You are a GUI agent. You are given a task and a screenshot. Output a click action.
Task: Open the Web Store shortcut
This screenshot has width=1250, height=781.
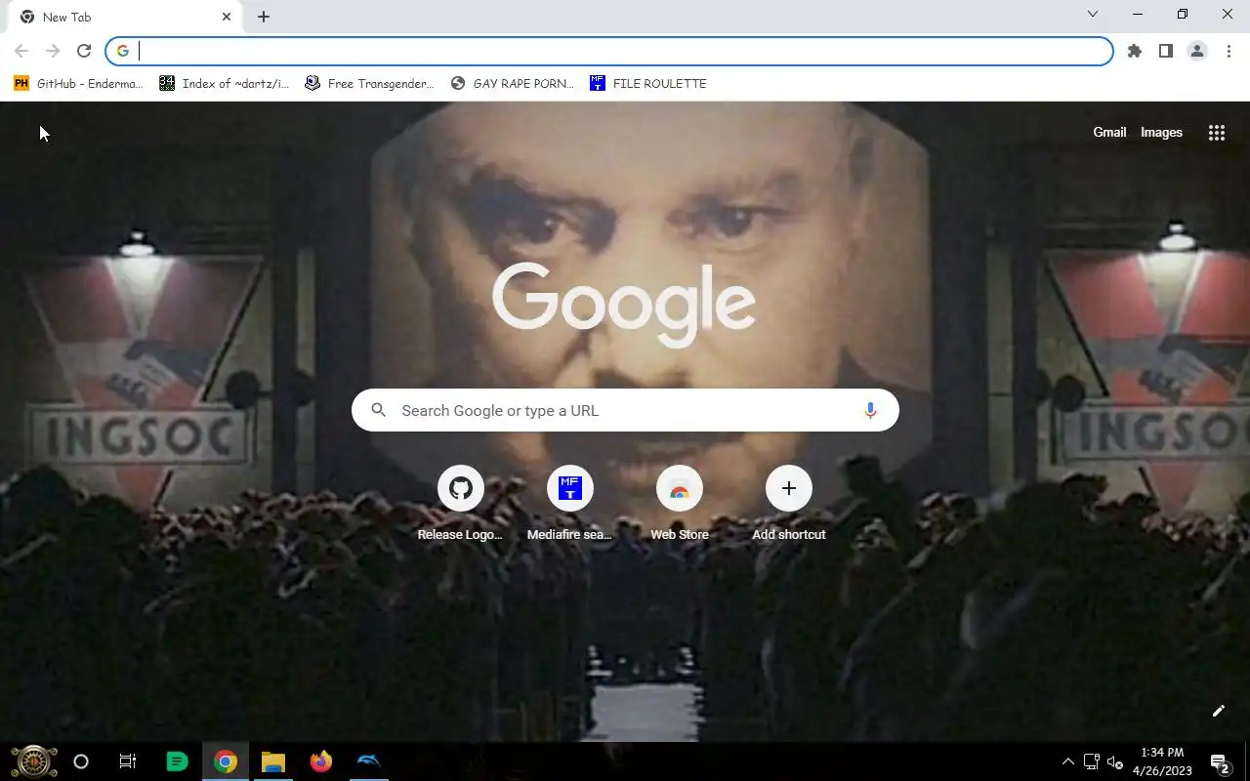pos(680,504)
